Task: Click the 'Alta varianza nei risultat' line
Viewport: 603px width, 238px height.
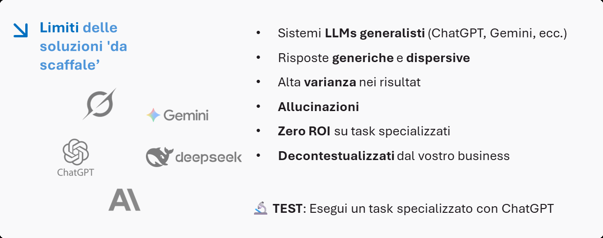Action: (x=349, y=82)
